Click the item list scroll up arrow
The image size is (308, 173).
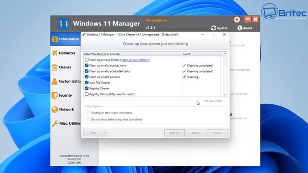coord(225,54)
